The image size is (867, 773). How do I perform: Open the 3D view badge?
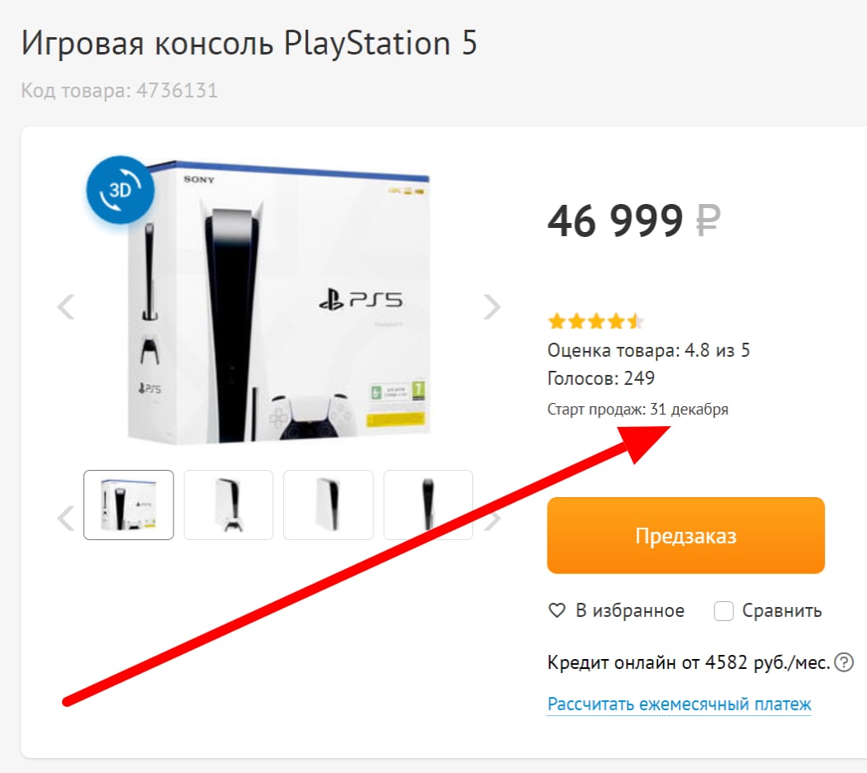coord(120,190)
